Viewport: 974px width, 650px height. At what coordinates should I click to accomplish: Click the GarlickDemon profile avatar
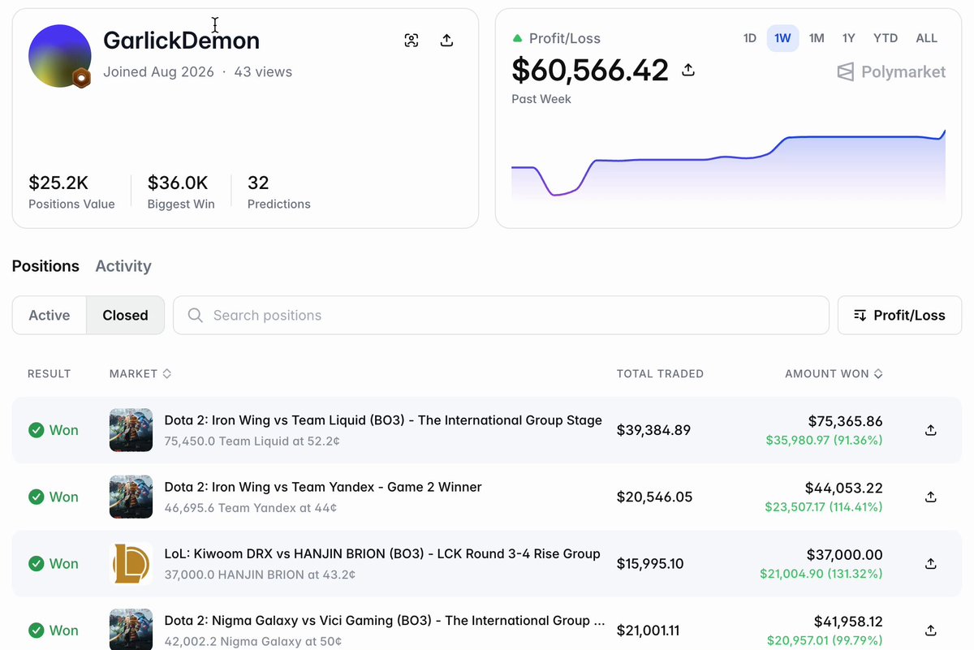coord(60,56)
